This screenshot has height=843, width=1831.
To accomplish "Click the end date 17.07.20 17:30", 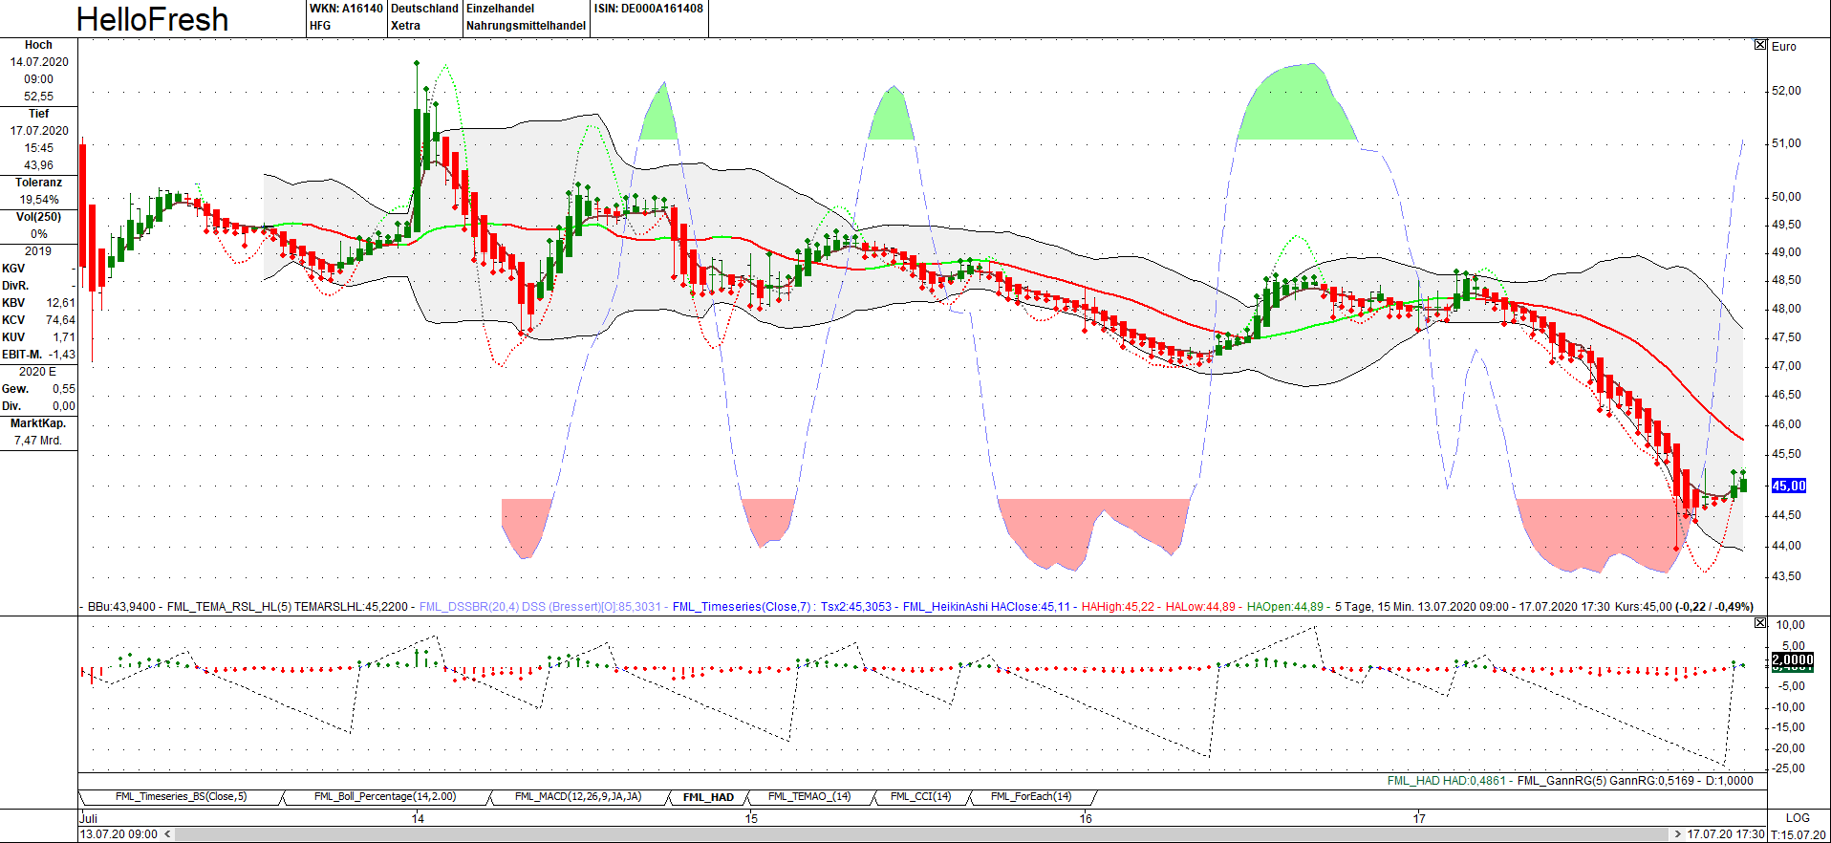I will (x=1726, y=834).
